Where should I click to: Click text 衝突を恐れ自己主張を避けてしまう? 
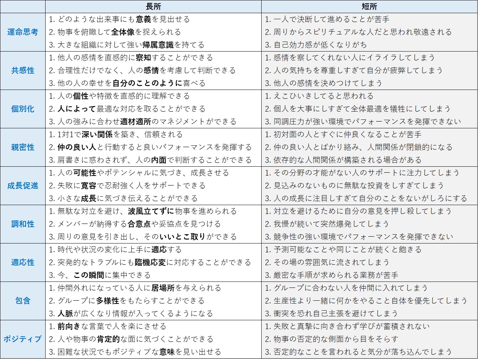(336, 314)
